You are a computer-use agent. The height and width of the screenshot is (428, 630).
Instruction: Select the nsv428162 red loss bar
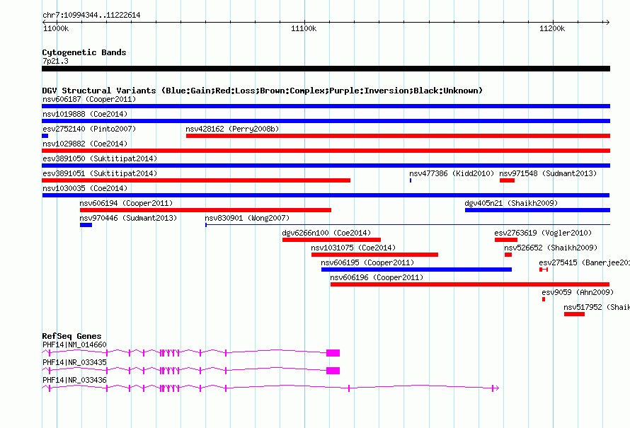398,136
